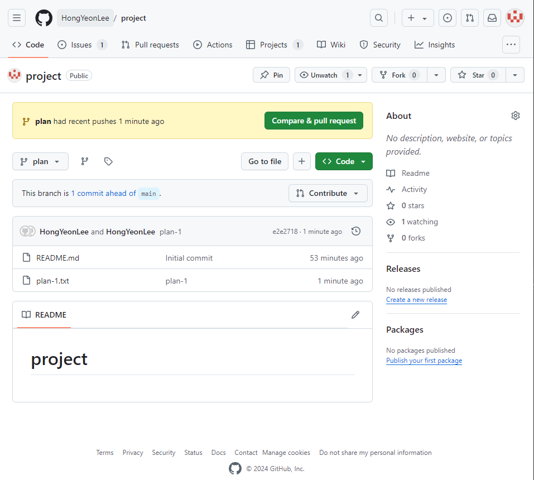Open pull requests shortcut icon in header
The image size is (534, 480).
coord(470,18)
